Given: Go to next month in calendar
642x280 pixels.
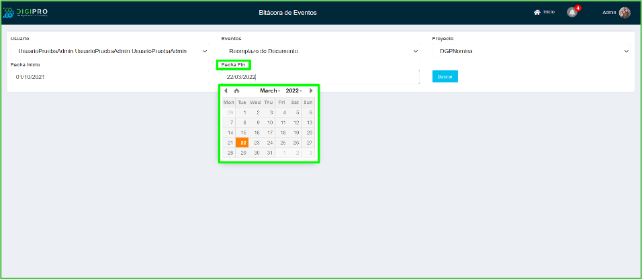Looking at the screenshot, I should tap(311, 90).
